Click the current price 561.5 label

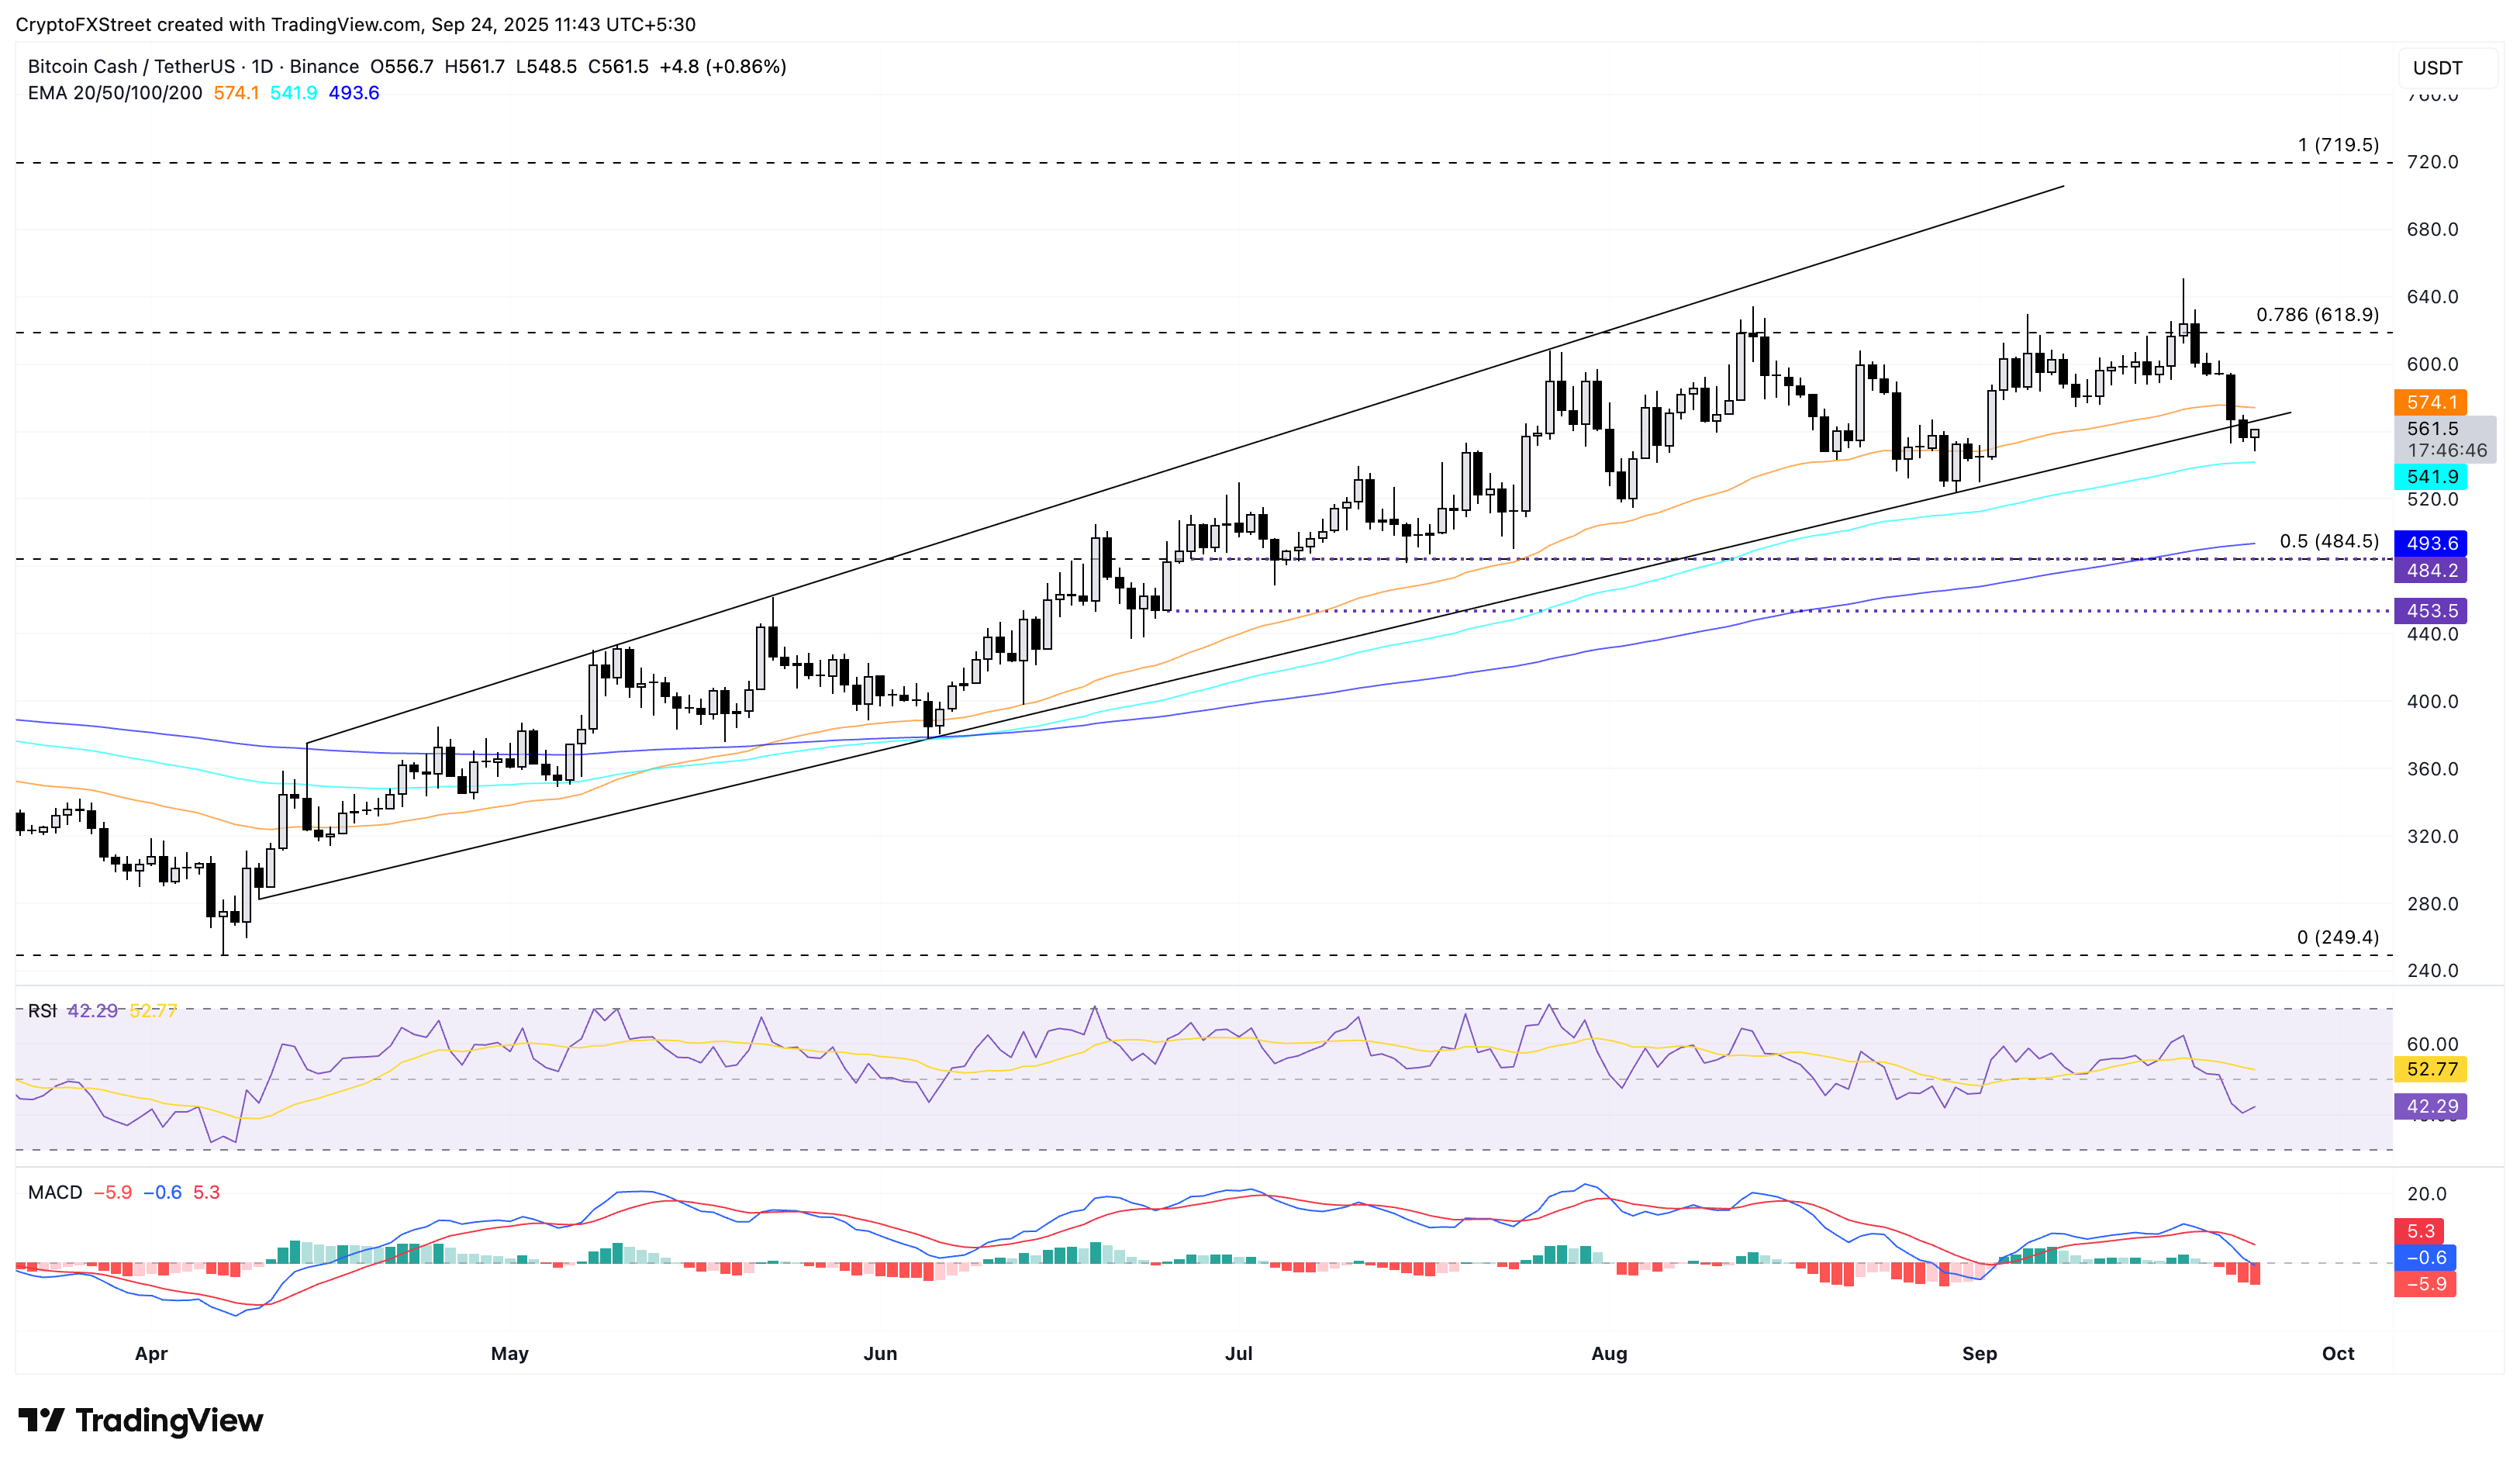[2432, 429]
